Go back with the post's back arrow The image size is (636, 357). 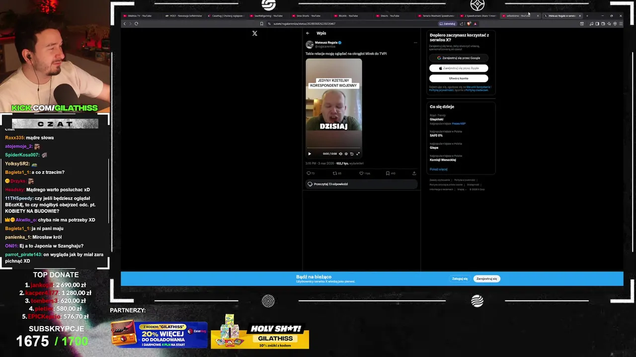[x=308, y=33]
